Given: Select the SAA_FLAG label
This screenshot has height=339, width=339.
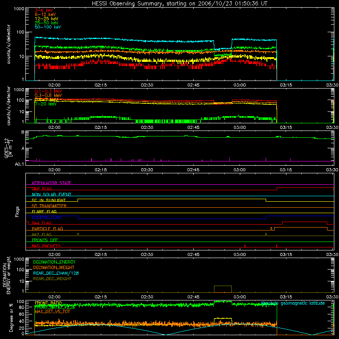Looking at the screenshot, I should click(x=42, y=223).
